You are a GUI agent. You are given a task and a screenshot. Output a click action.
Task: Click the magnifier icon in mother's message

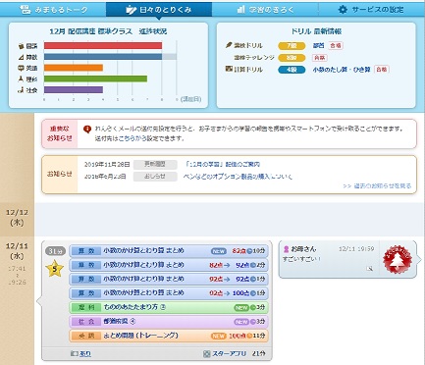click(x=370, y=269)
